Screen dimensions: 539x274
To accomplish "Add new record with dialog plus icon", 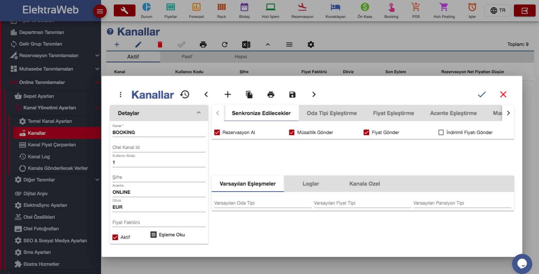I will coord(228,94).
